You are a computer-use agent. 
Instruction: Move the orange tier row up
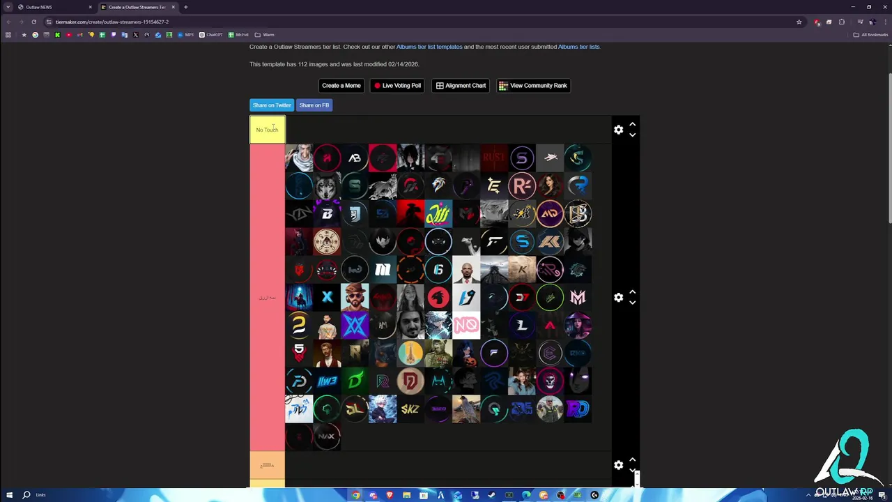(632, 460)
